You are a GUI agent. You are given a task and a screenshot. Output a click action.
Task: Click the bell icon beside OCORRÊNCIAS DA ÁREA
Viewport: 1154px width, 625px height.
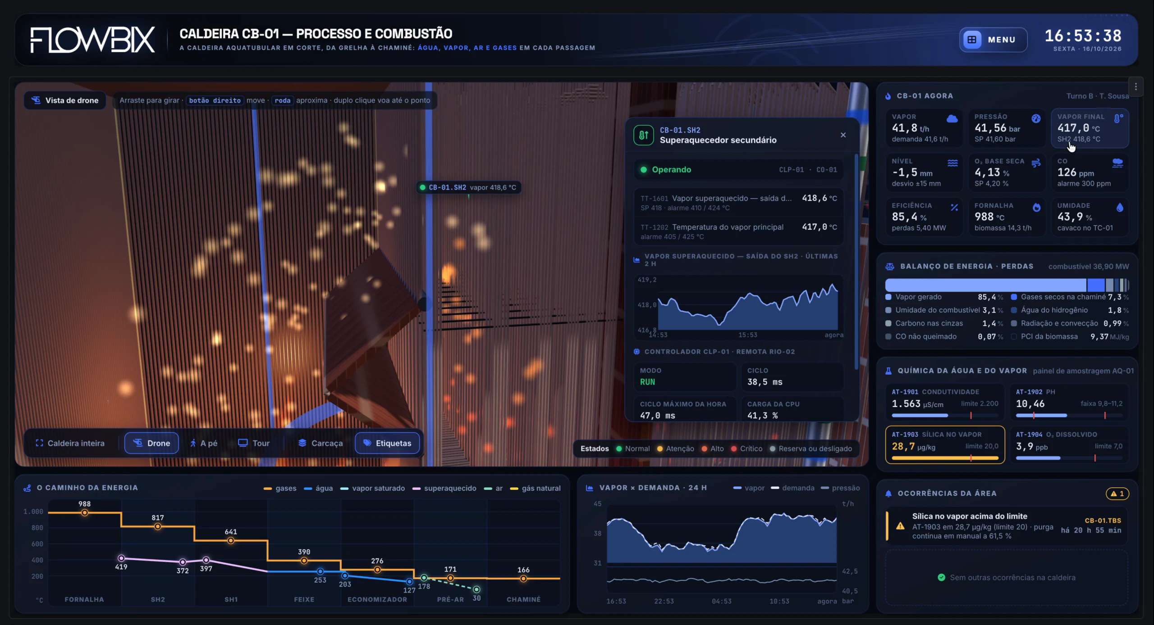click(x=888, y=494)
